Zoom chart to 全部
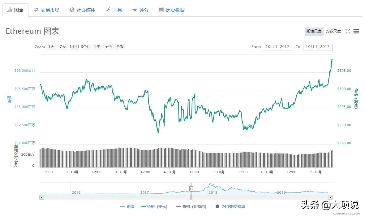The width and height of the screenshot is (365, 216). coord(120,47)
